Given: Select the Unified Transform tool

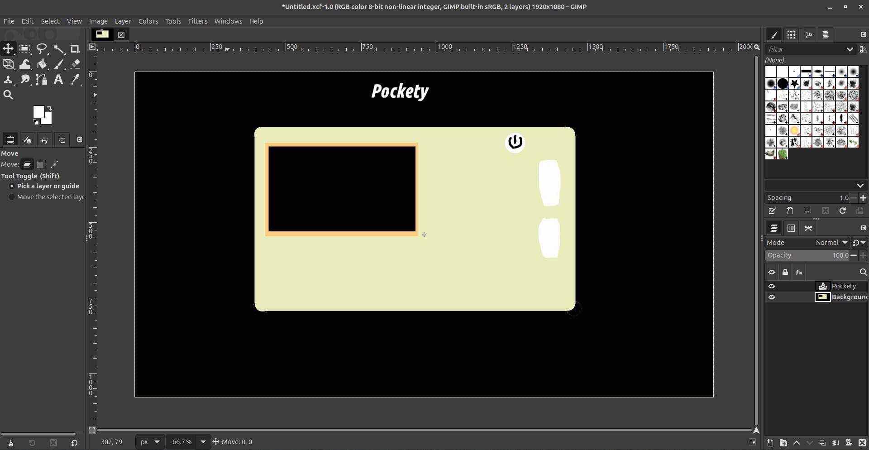Looking at the screenshot, I should [8, 64].
